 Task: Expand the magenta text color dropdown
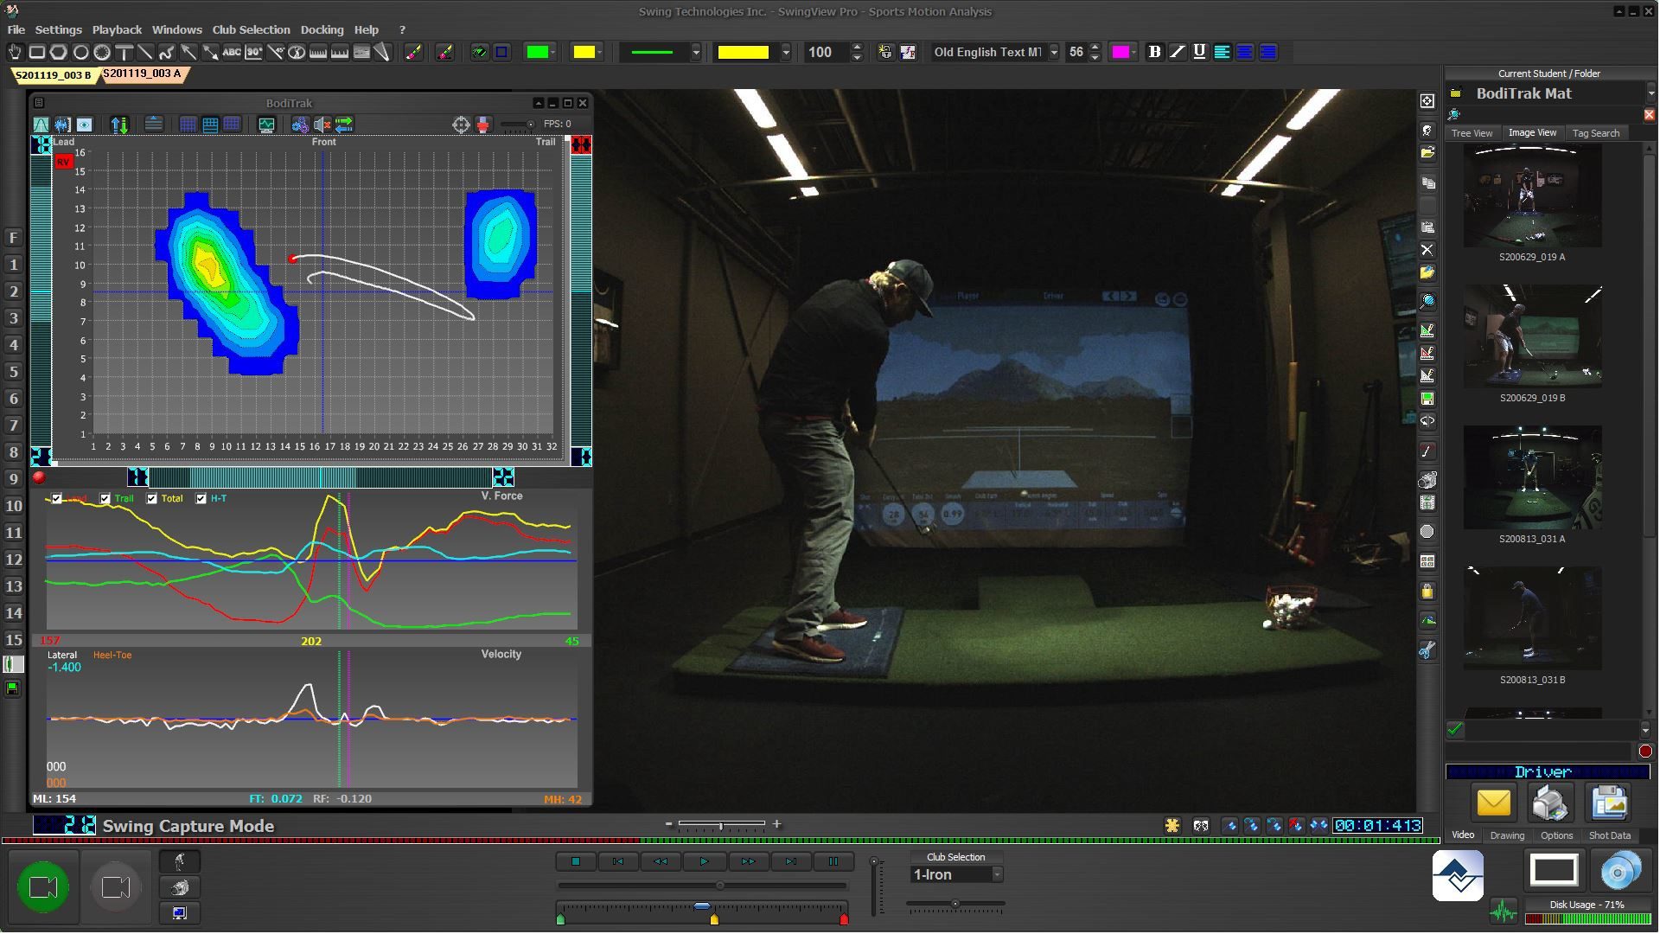coord(1133,52)
